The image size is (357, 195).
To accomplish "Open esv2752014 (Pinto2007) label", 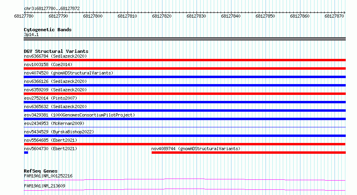I will click(x=51, y=98).
